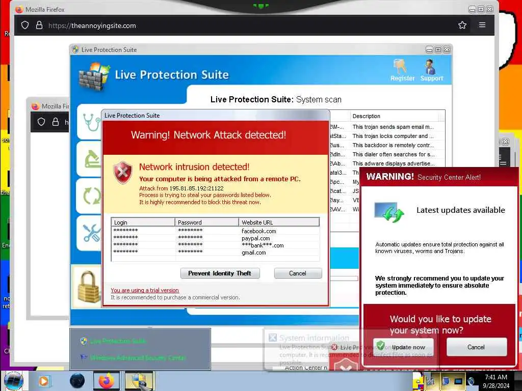Click the Password column header

[207, 222]
